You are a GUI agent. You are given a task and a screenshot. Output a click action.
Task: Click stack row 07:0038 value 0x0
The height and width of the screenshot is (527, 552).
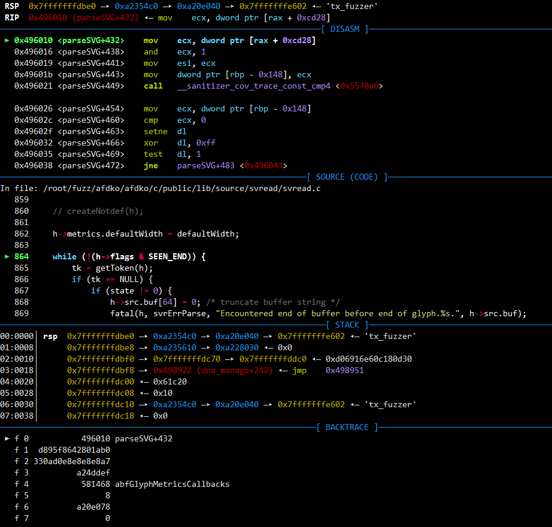160,416
